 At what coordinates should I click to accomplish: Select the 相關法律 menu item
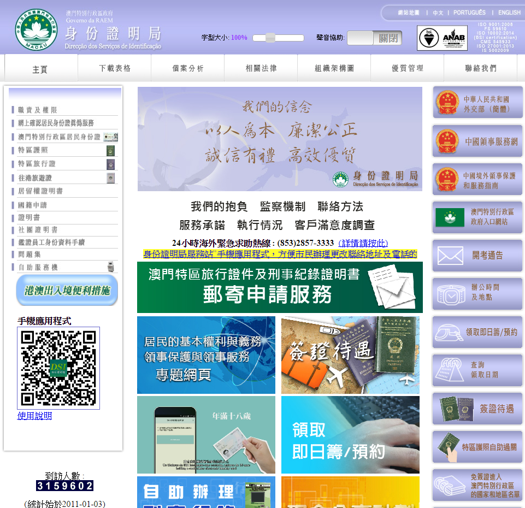(261, 68)
